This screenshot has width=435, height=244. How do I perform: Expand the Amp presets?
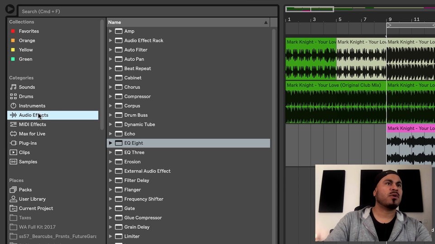pos(111,31)
